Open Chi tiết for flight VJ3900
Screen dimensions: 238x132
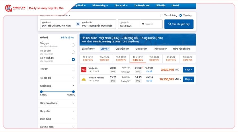(x=149, y=71)
